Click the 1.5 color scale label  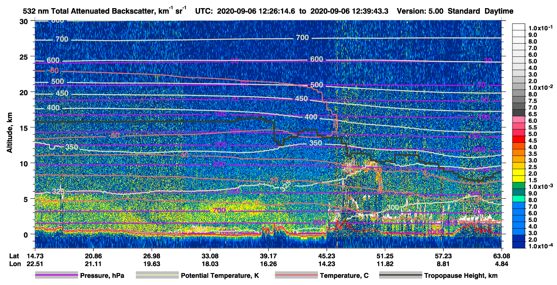pyautogui.click(x=533, y=180)
